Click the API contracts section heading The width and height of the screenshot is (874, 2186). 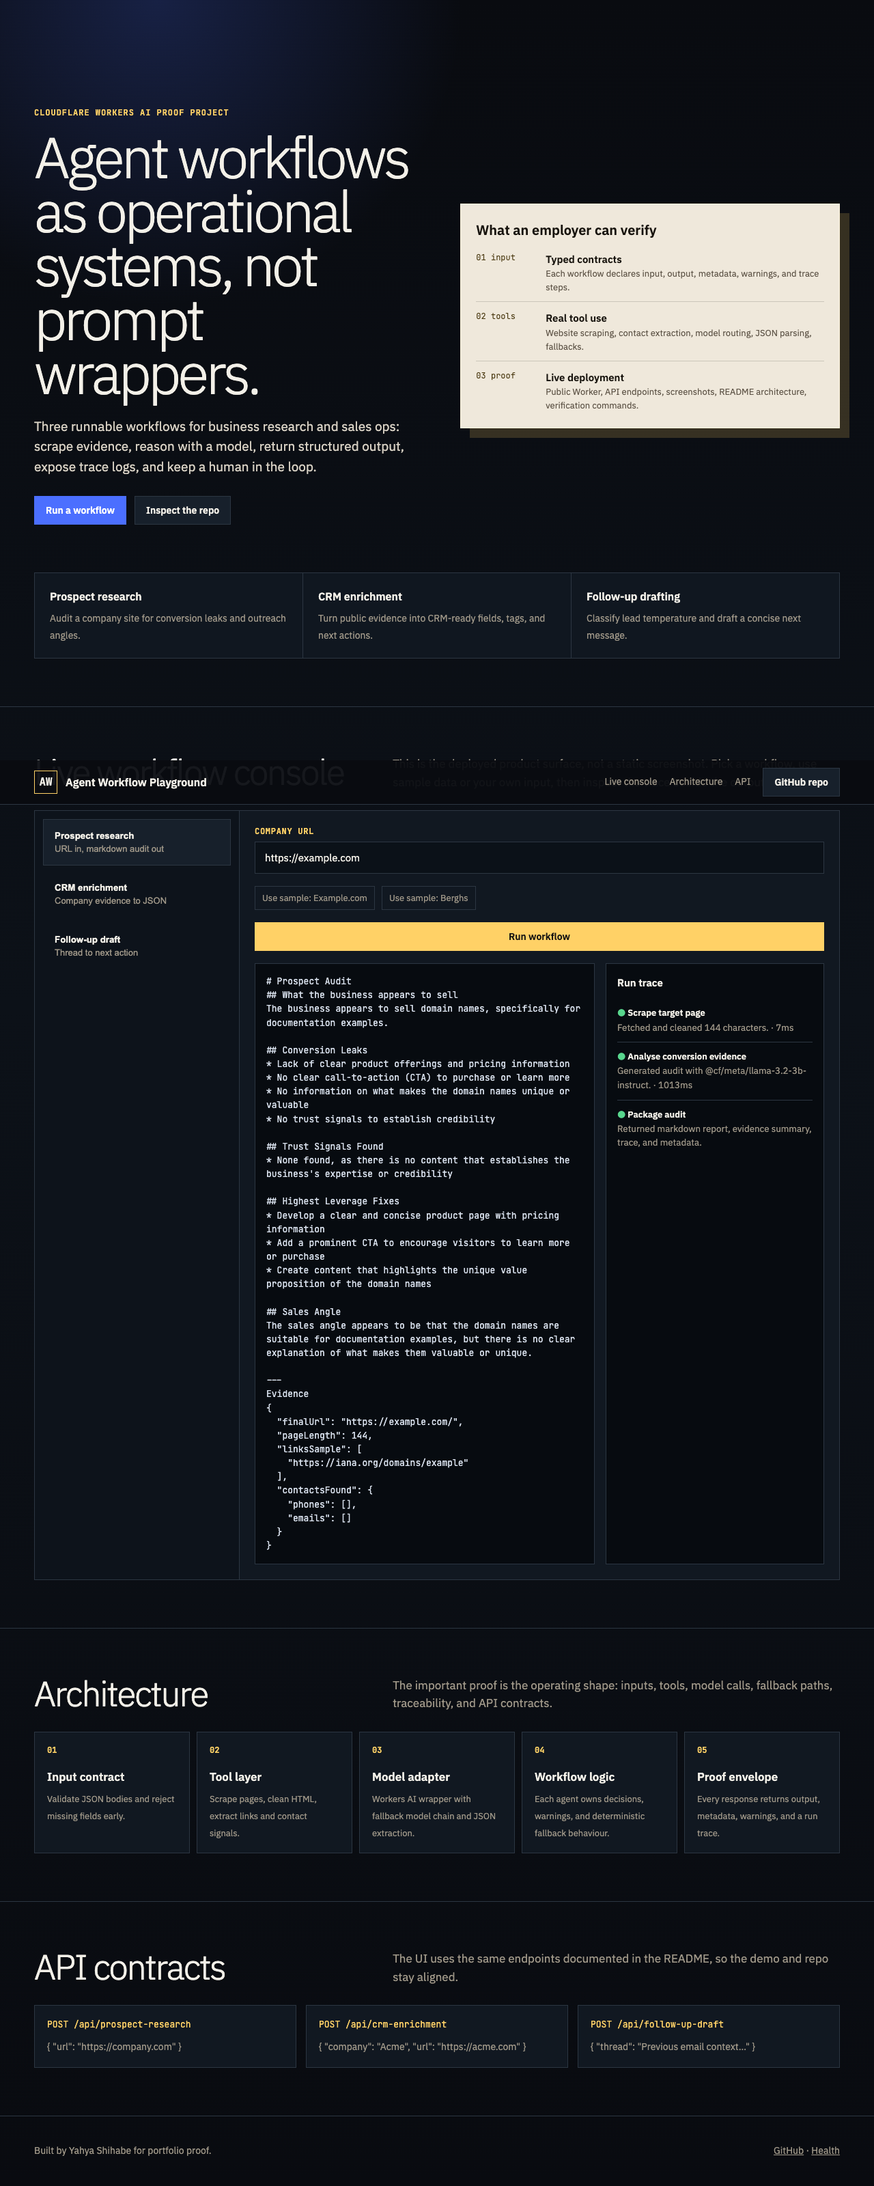130,1967
